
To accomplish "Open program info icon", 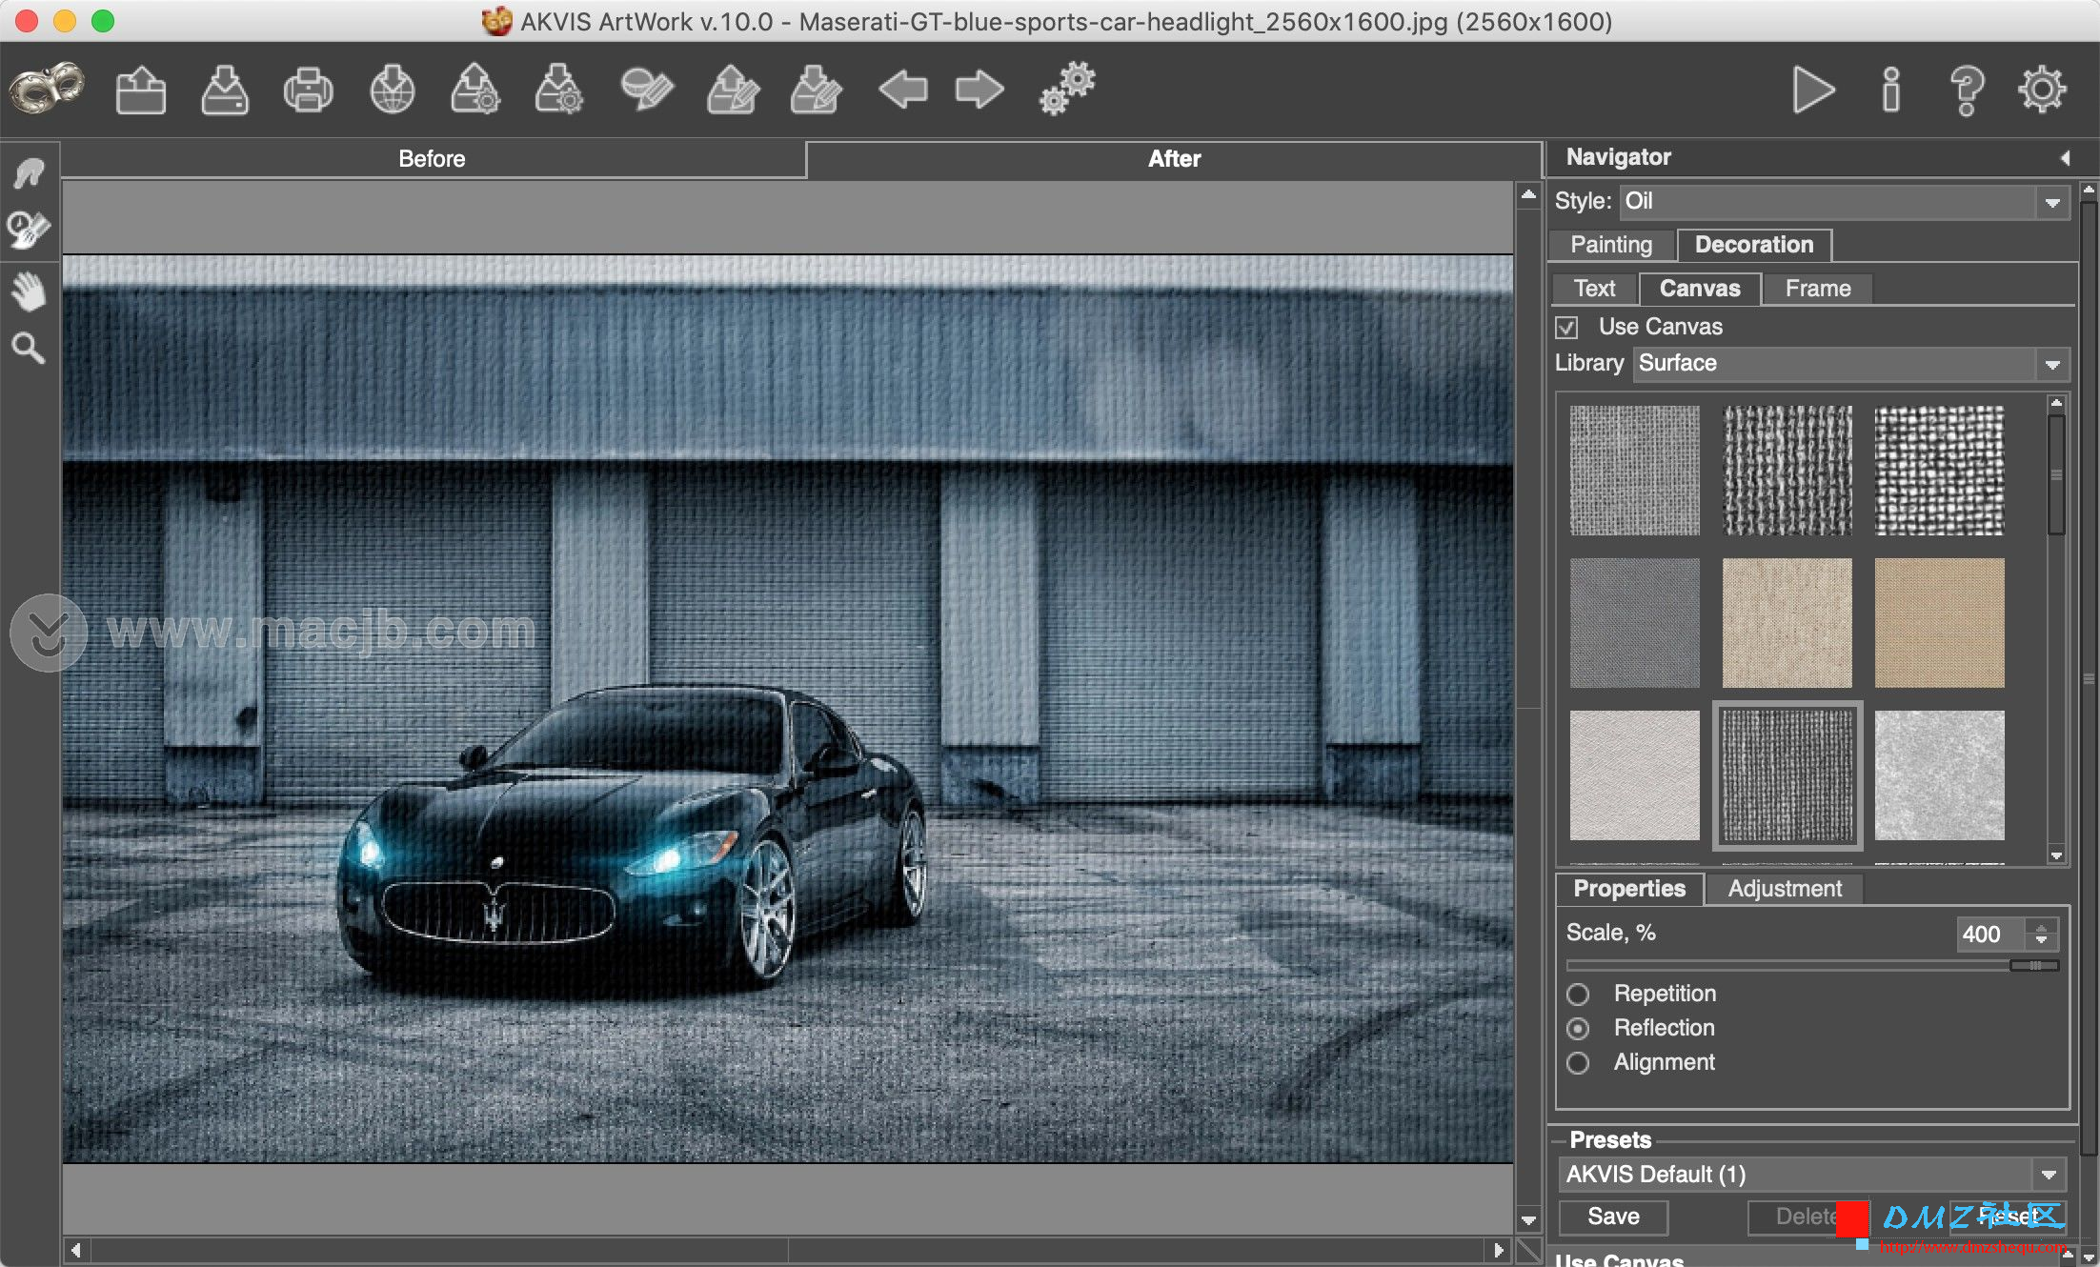I will coord(1891,90).
